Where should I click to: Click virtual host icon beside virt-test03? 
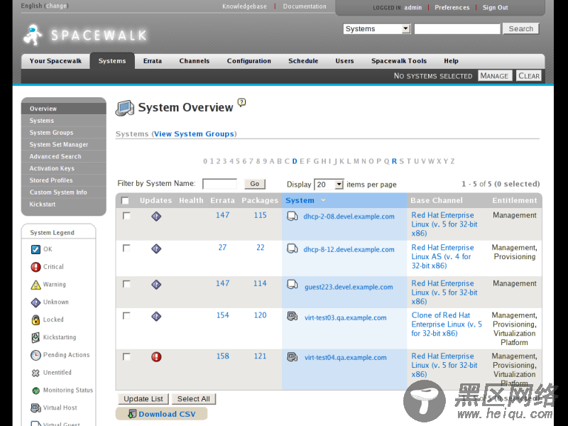pos(293,316)
